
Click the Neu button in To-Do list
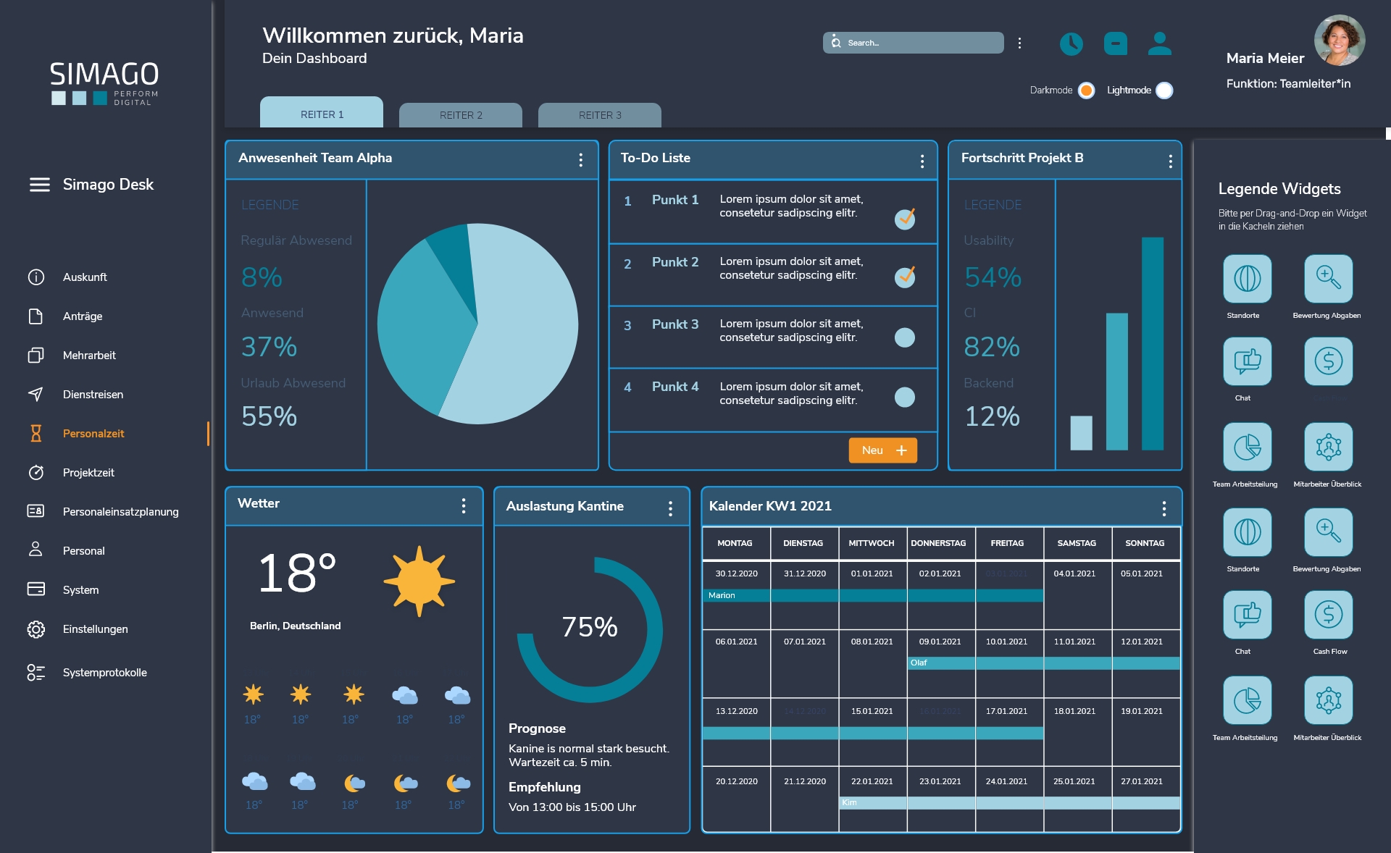[x=882, y=450]
